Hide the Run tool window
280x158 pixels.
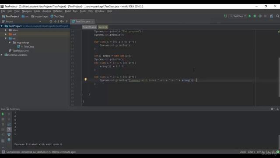(278, 109)
